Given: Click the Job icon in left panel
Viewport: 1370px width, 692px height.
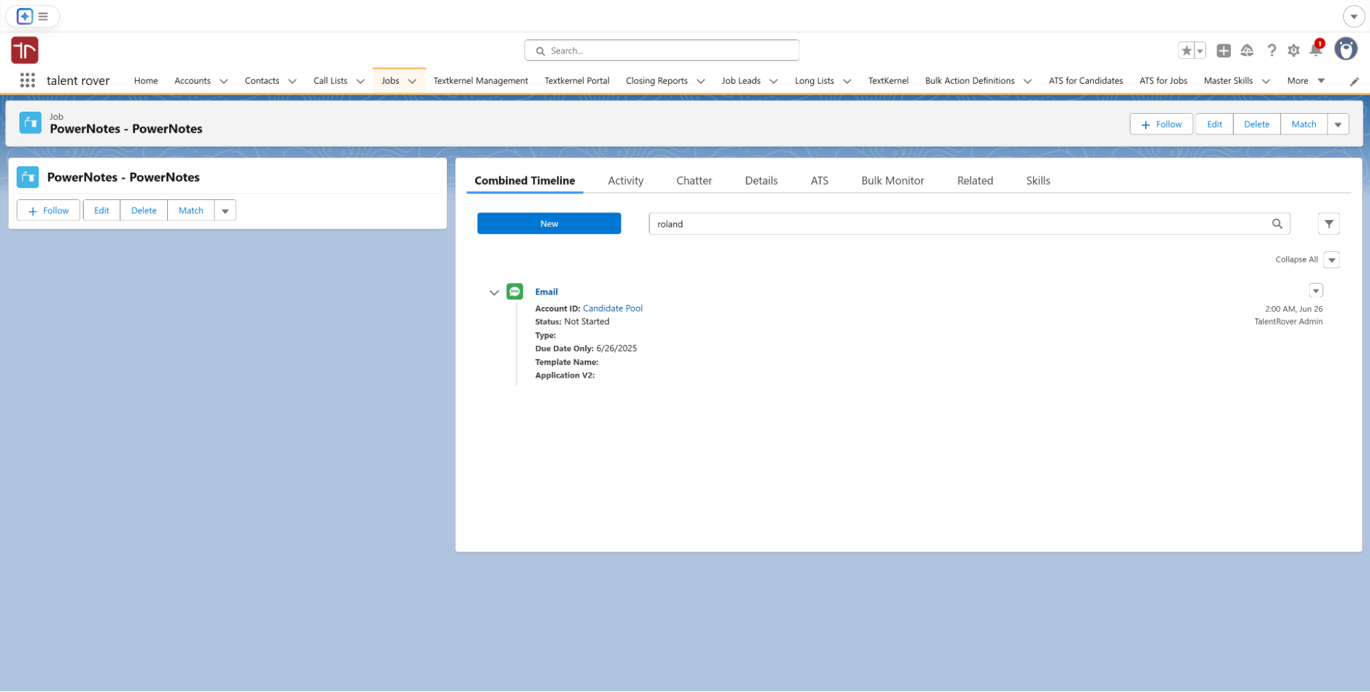Looking at the screenshot, I should click(27, 177).
